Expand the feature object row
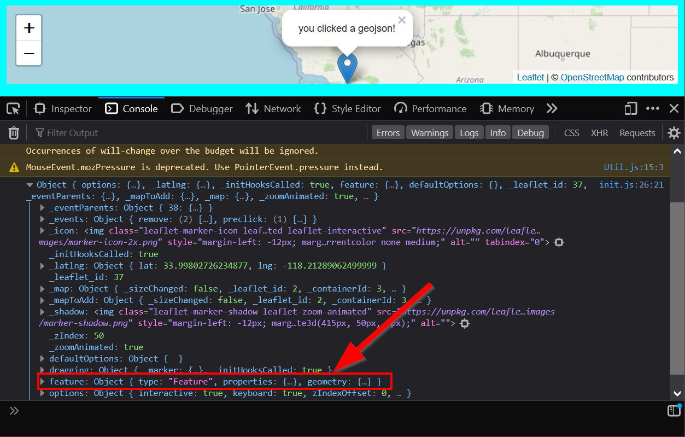Screen dimensions: 685x437 (43, 381)
